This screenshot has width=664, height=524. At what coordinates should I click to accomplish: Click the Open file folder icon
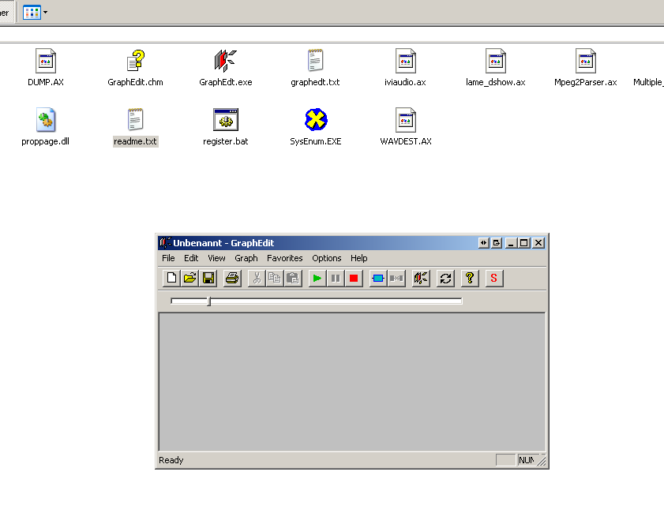tap(190, 278)
